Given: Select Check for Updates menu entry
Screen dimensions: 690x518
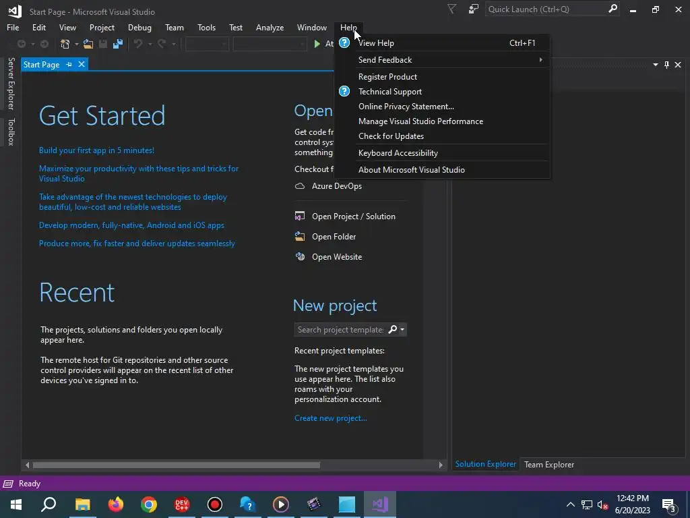Looking at the screenshot, I should point(442,136).
